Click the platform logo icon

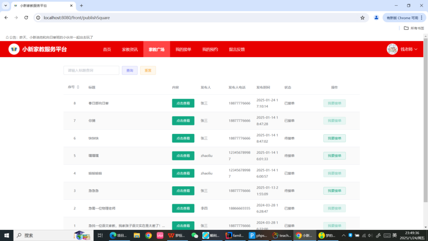pos(14,49)
